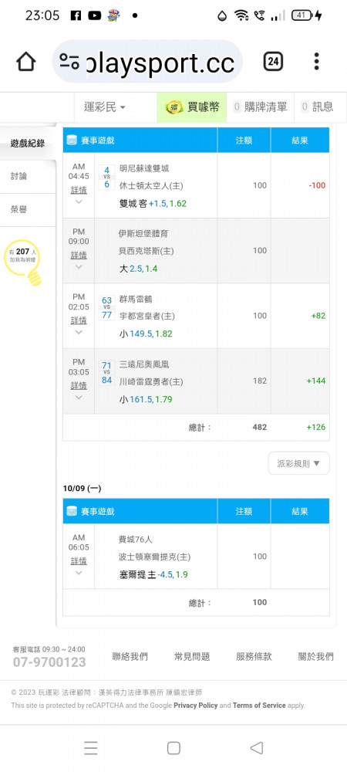The width and height of the screenshot is (347, 772).
Task: Open the site settings icon in address bar
Action: (69, 62)
